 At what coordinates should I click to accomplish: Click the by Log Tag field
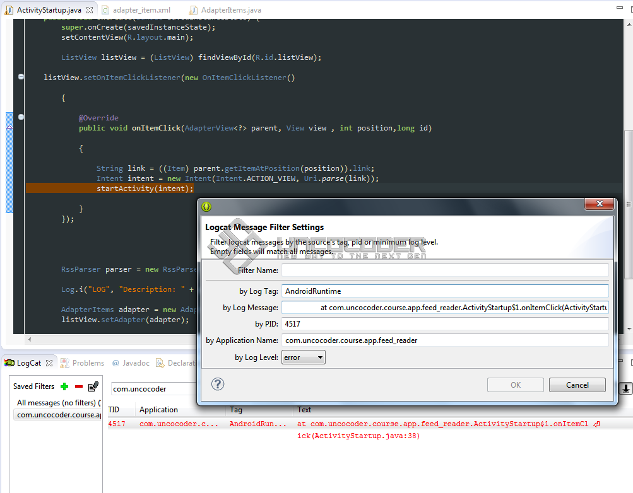445,291
